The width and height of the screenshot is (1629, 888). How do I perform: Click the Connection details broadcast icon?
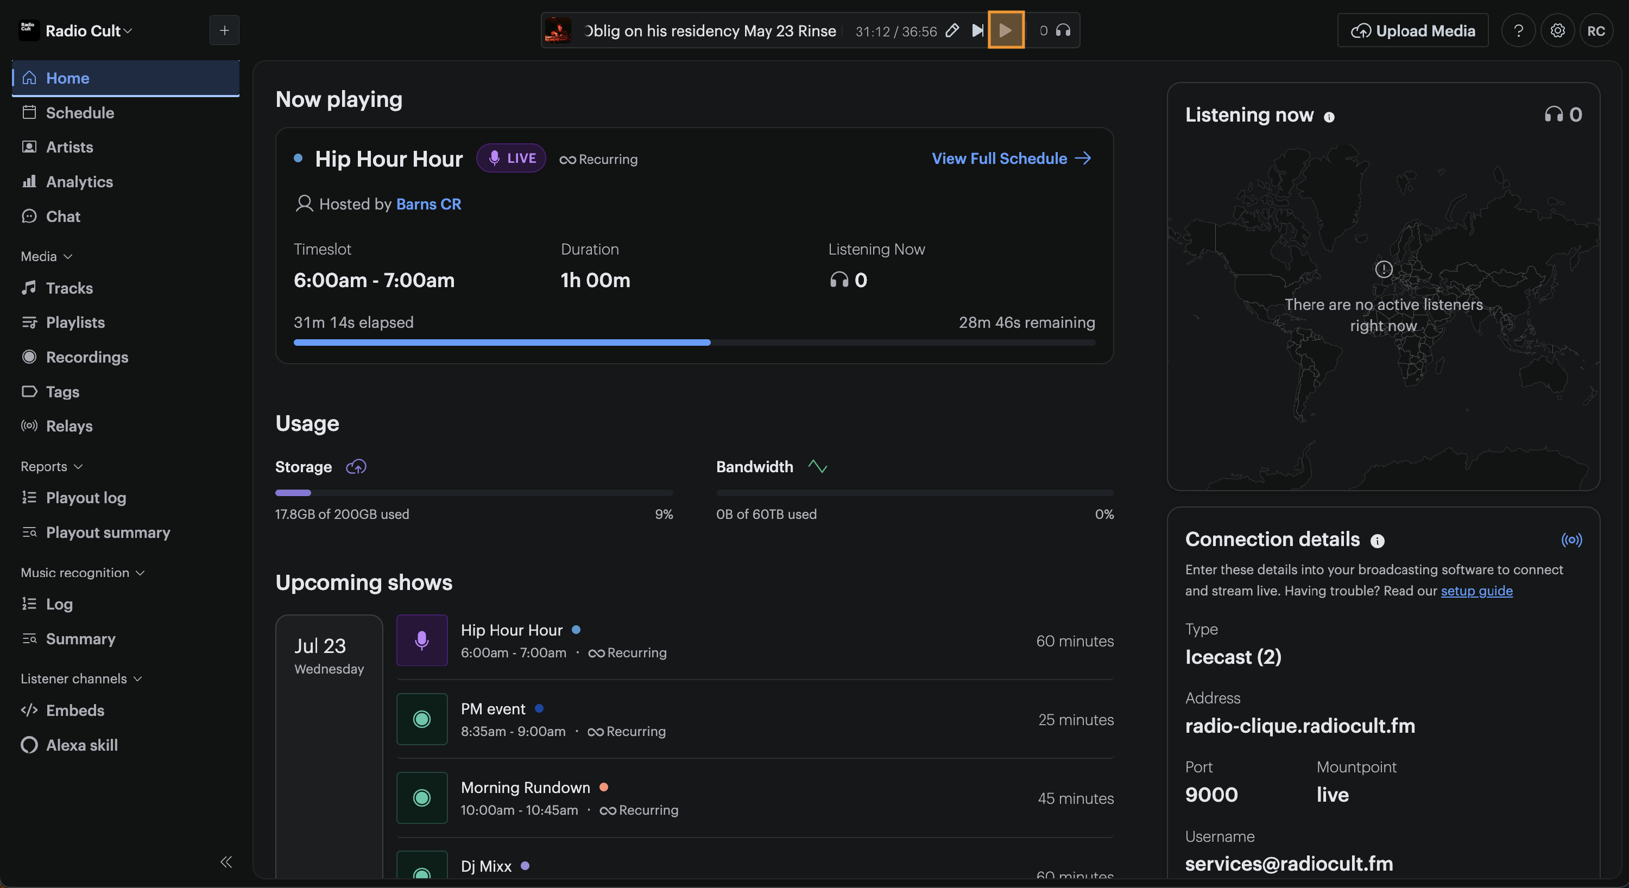click(1571, 539)
